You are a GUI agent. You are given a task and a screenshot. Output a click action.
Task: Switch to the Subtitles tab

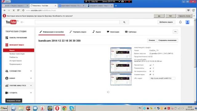click(x=131, y=32)
